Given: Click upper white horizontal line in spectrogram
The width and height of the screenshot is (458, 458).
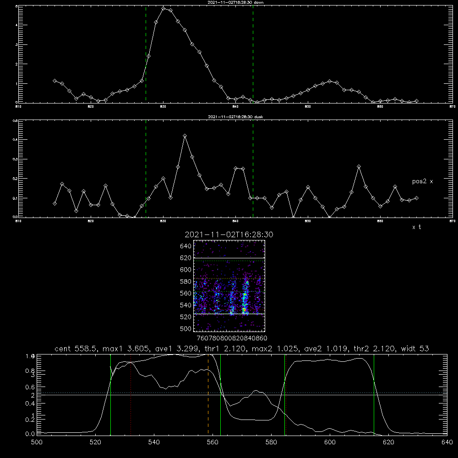Looking at the screenshot, I should click(229, 258).
